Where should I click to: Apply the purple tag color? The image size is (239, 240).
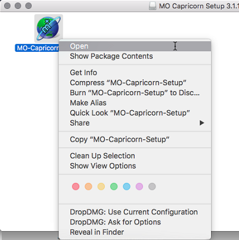139,186
